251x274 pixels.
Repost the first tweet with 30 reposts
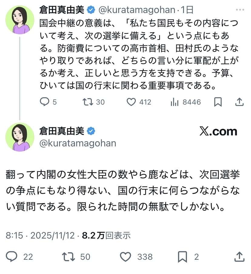point(87,102)
